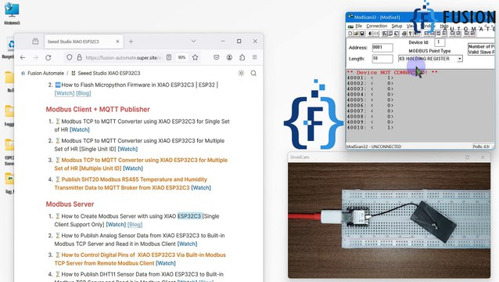The image size is (499, 282).
Task: Toggle reader view icon in address bar
Action: 169,57
